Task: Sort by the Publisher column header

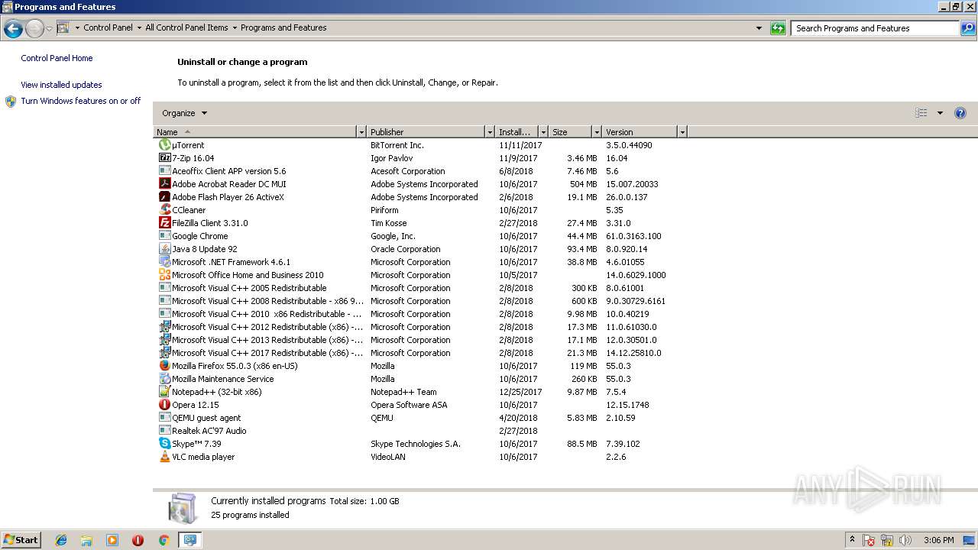Action: coord(426,132)
